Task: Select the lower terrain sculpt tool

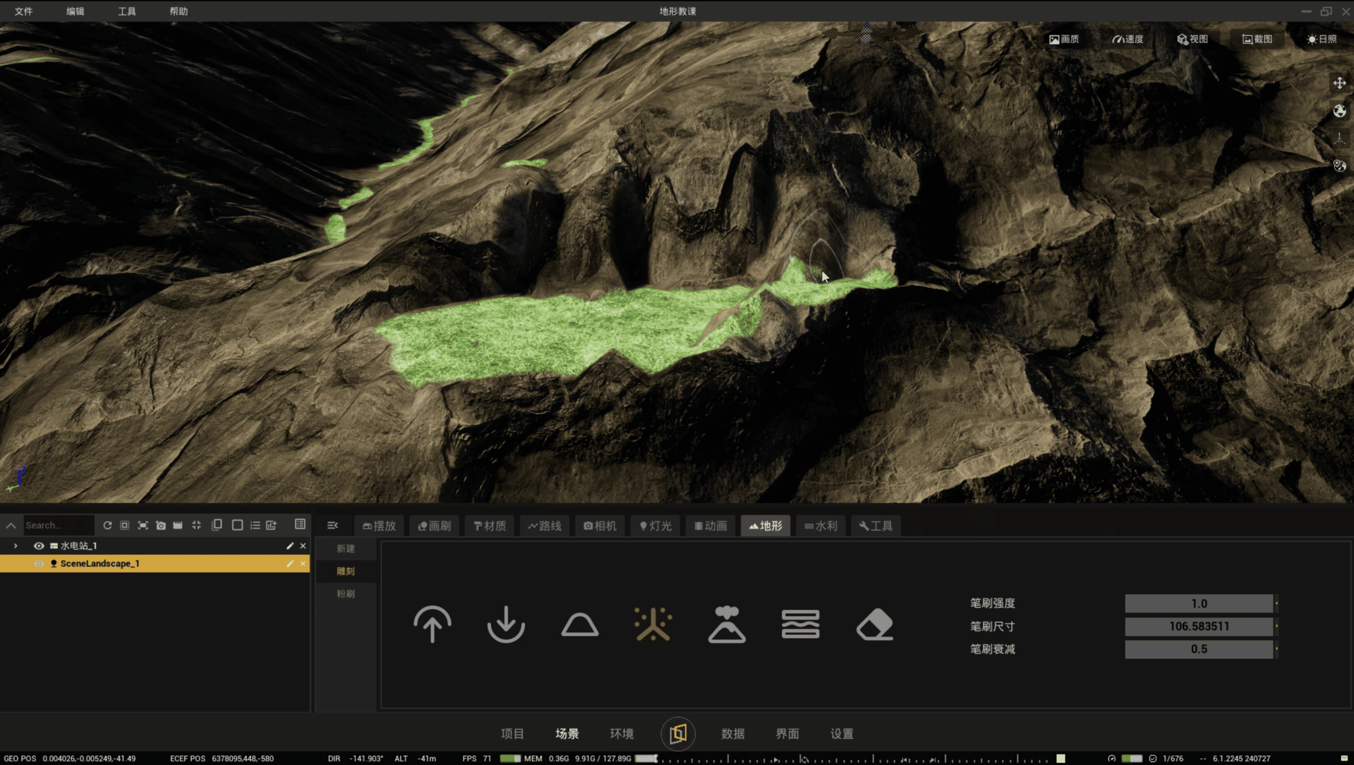Action: [x=505, y=624]
